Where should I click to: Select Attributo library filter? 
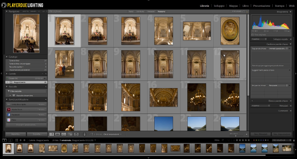tap(140, 12)
